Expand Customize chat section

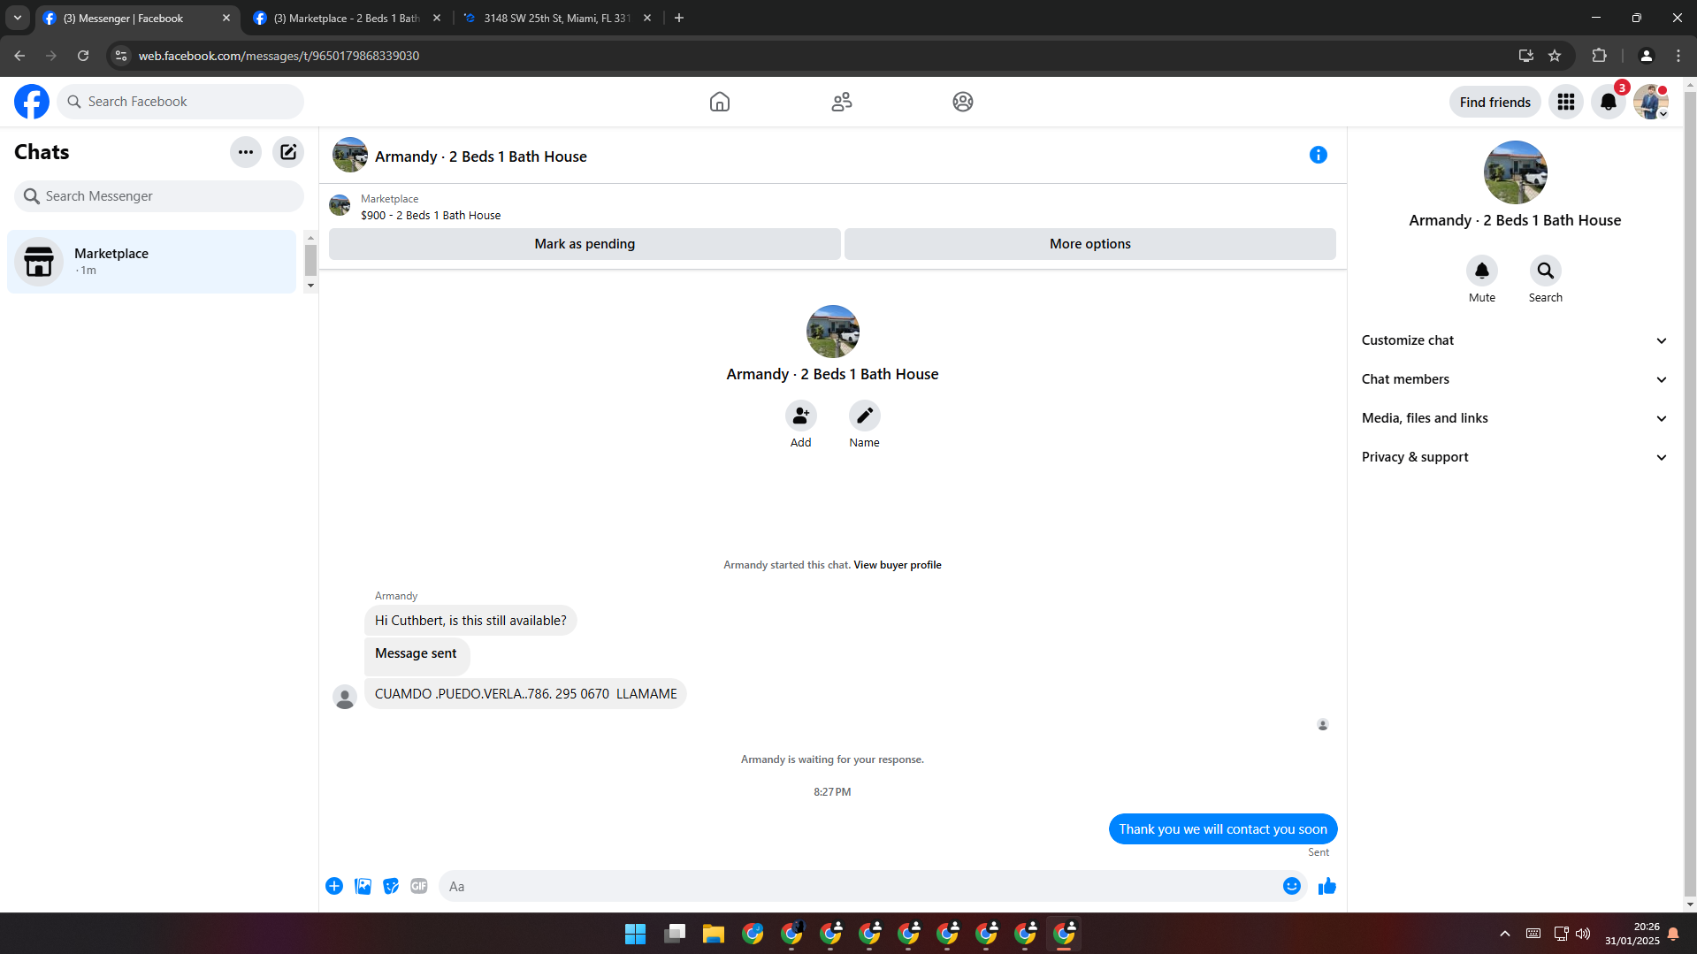[1515, 340]
